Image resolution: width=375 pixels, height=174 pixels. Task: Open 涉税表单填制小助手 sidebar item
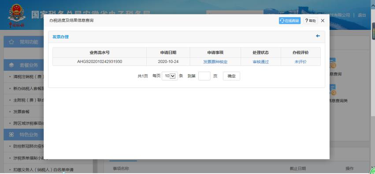tap(29, 158)
